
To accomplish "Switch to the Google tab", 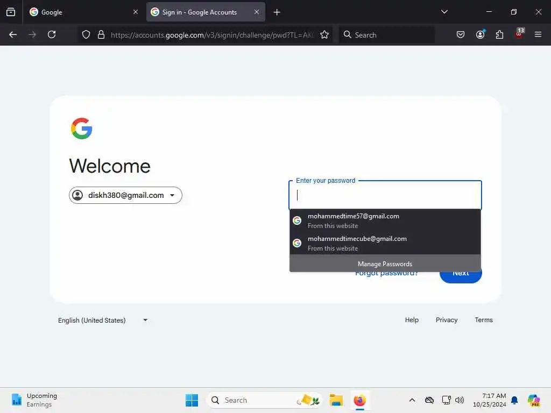I will click(83, 12).
